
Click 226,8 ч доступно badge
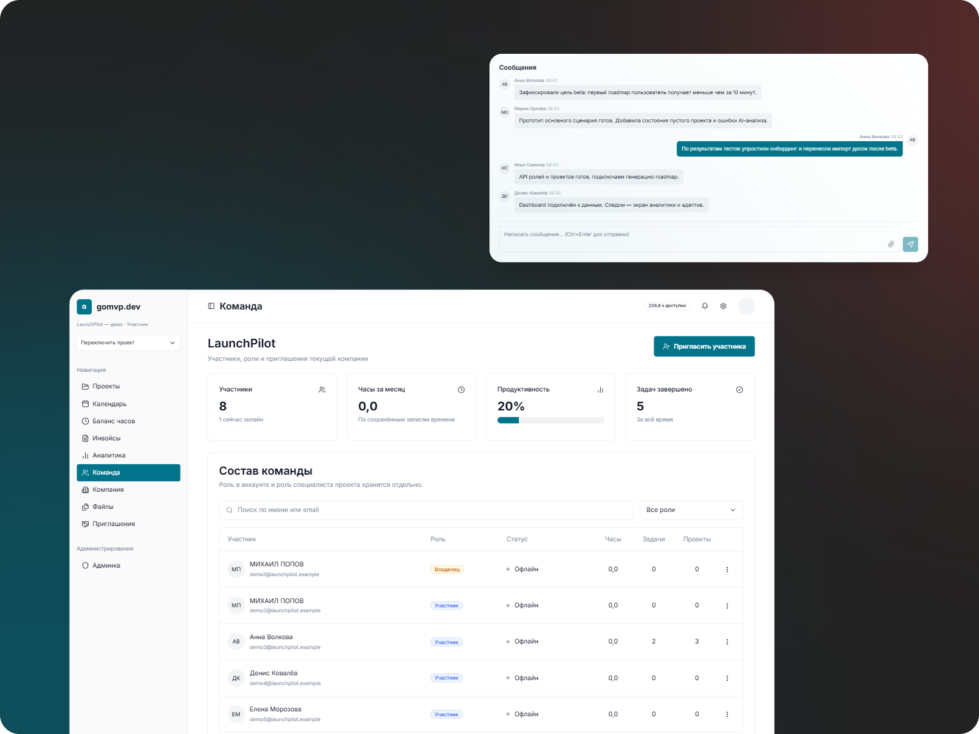click(x=667, y=306)
